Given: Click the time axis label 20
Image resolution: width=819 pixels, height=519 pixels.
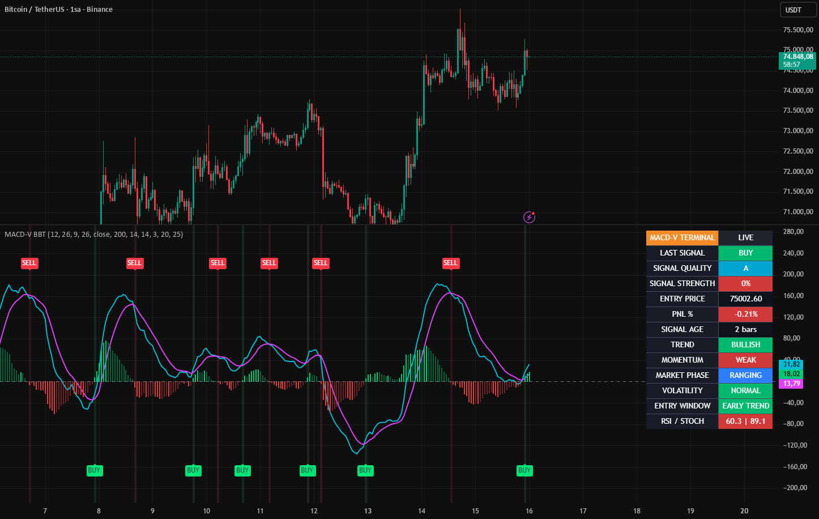Looking at the screenshot, I should point(744,511).
